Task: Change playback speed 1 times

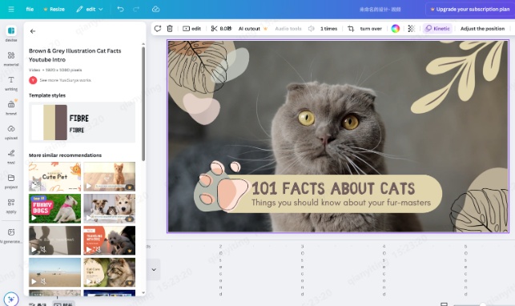Action: click(328, 29)
